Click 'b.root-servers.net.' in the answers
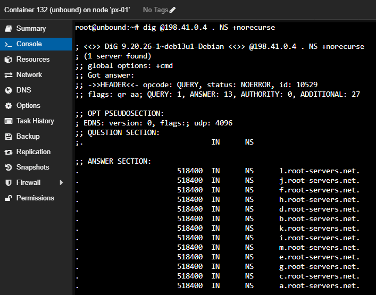376x295 pixels. [x=320, y=219]
